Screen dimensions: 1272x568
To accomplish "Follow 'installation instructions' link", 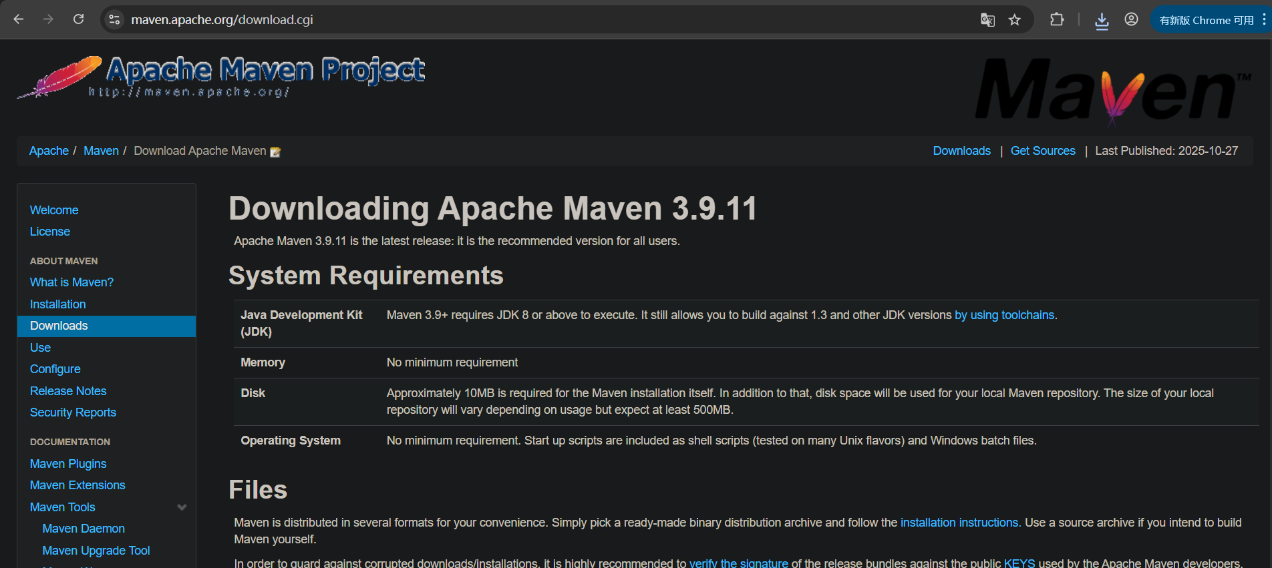I will tap(959, 523).
